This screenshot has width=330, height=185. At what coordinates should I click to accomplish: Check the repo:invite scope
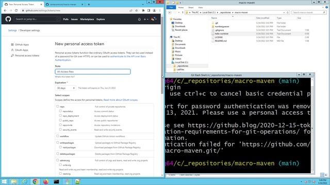click(60, 125)
